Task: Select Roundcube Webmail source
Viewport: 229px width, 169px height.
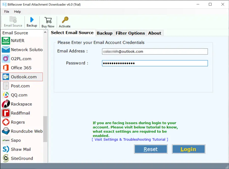Action: pos(26,131)
